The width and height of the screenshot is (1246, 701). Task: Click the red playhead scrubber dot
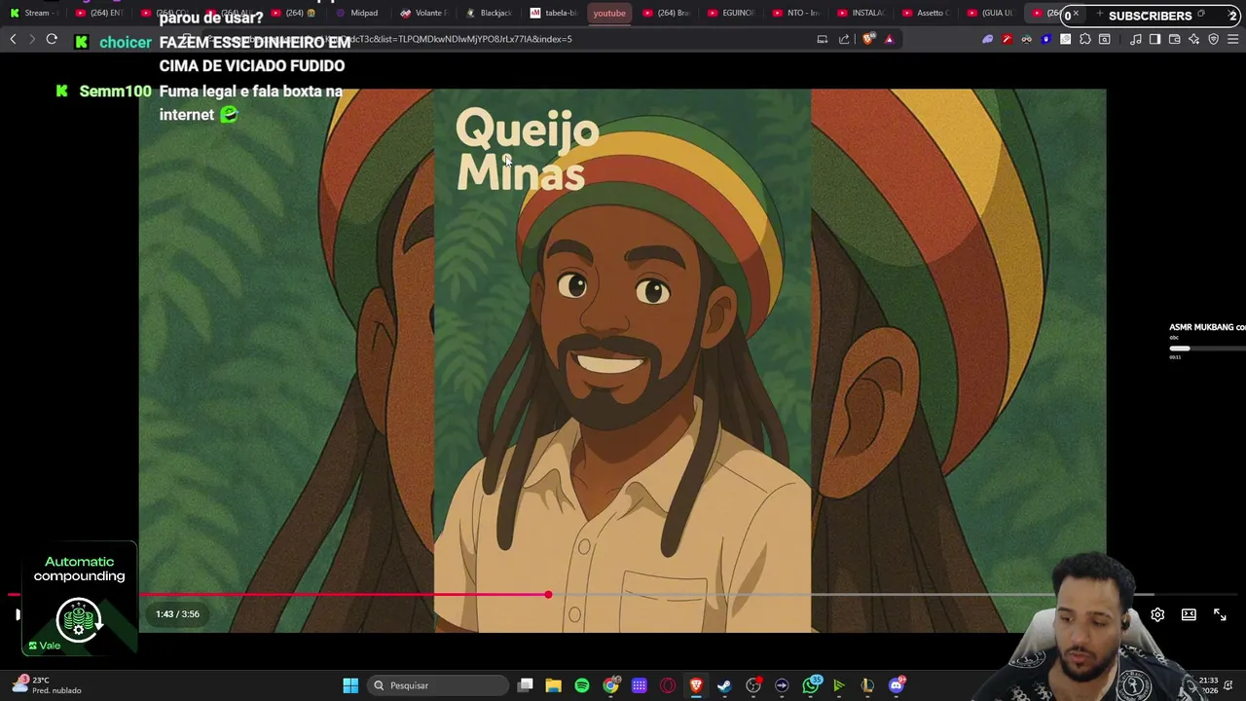point(548,594)
